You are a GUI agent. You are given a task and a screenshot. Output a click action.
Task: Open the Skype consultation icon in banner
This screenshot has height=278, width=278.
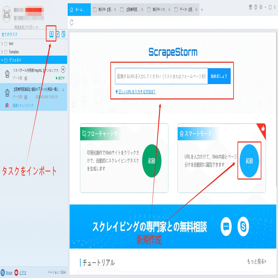pos(243,226)
